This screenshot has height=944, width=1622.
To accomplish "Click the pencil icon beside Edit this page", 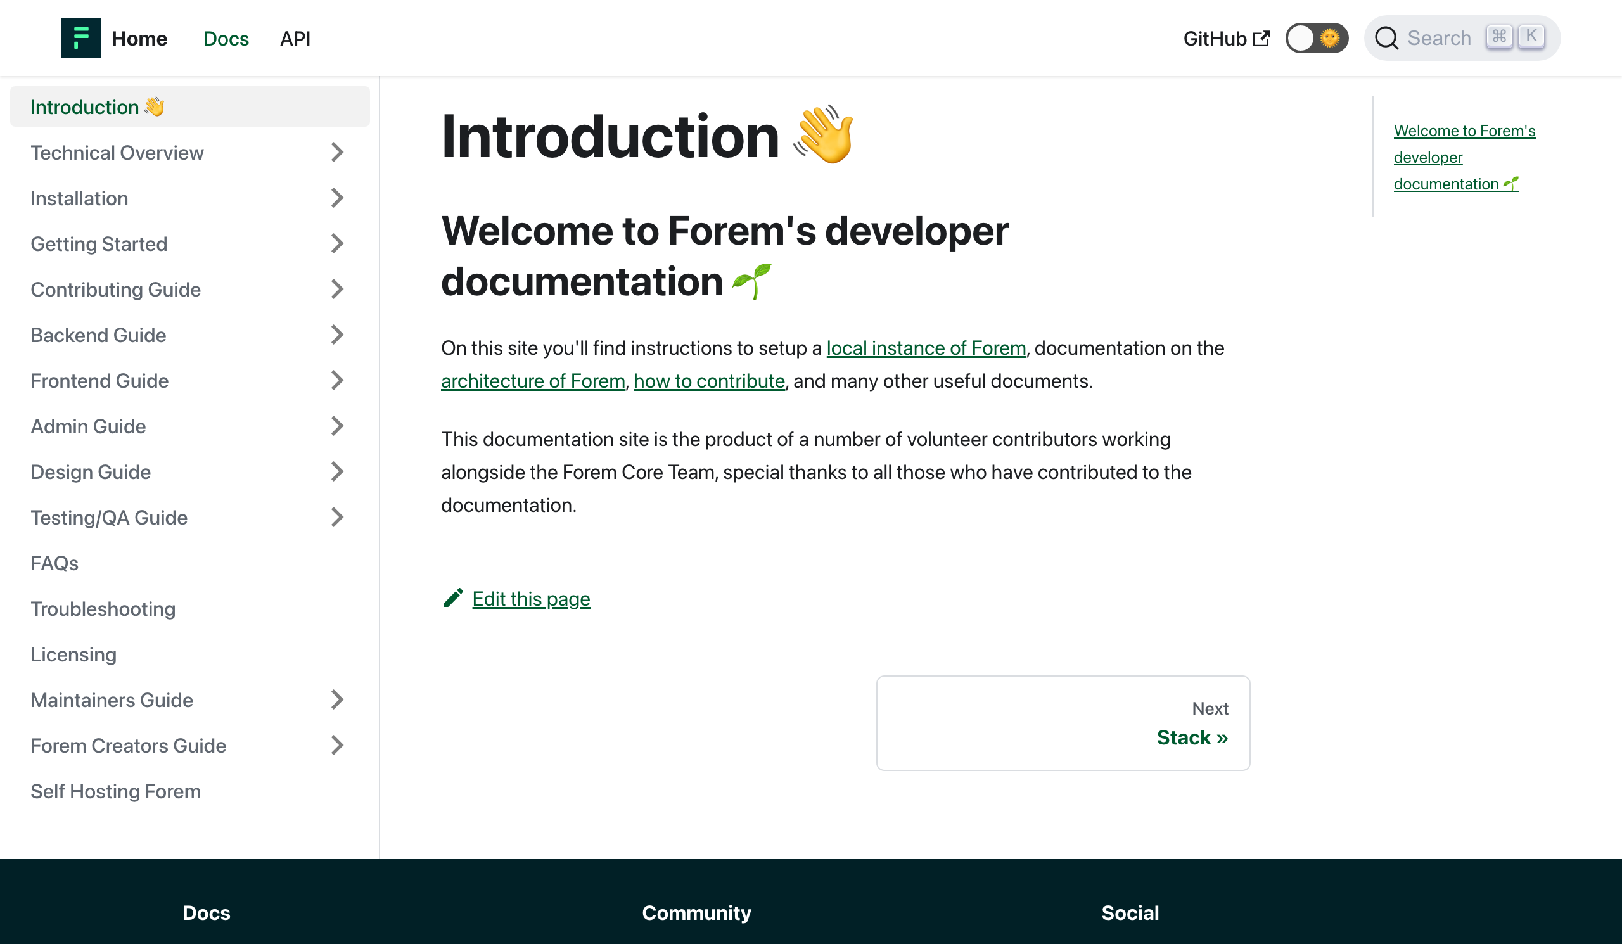I will point(453,598).
